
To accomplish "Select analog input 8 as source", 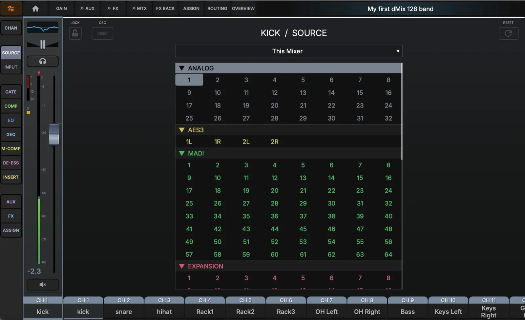I will point(388,80).
